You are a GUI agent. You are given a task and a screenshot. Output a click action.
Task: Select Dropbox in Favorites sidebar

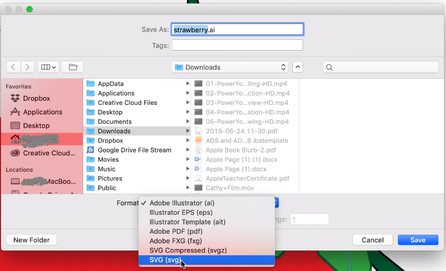click(x=42, y=98)
